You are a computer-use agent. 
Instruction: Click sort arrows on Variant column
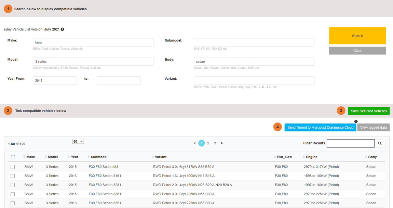[x=152, y=157]
